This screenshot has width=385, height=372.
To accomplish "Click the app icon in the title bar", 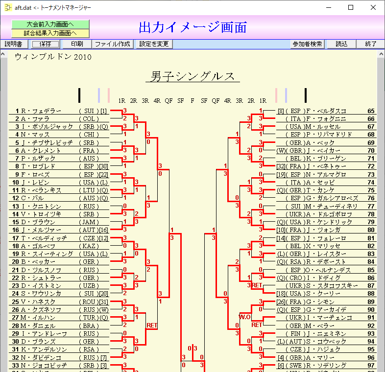I will pyautogui.click(x=8, y=8).
